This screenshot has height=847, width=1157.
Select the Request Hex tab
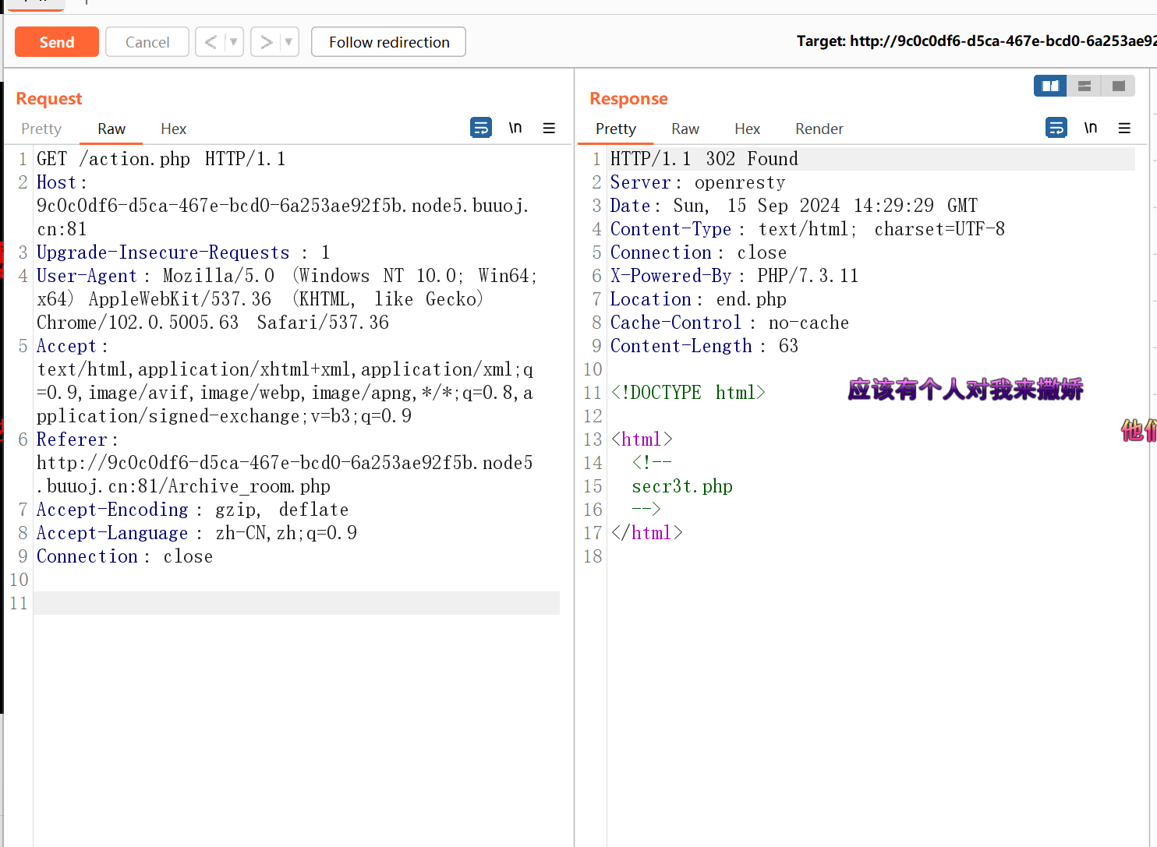173,129
